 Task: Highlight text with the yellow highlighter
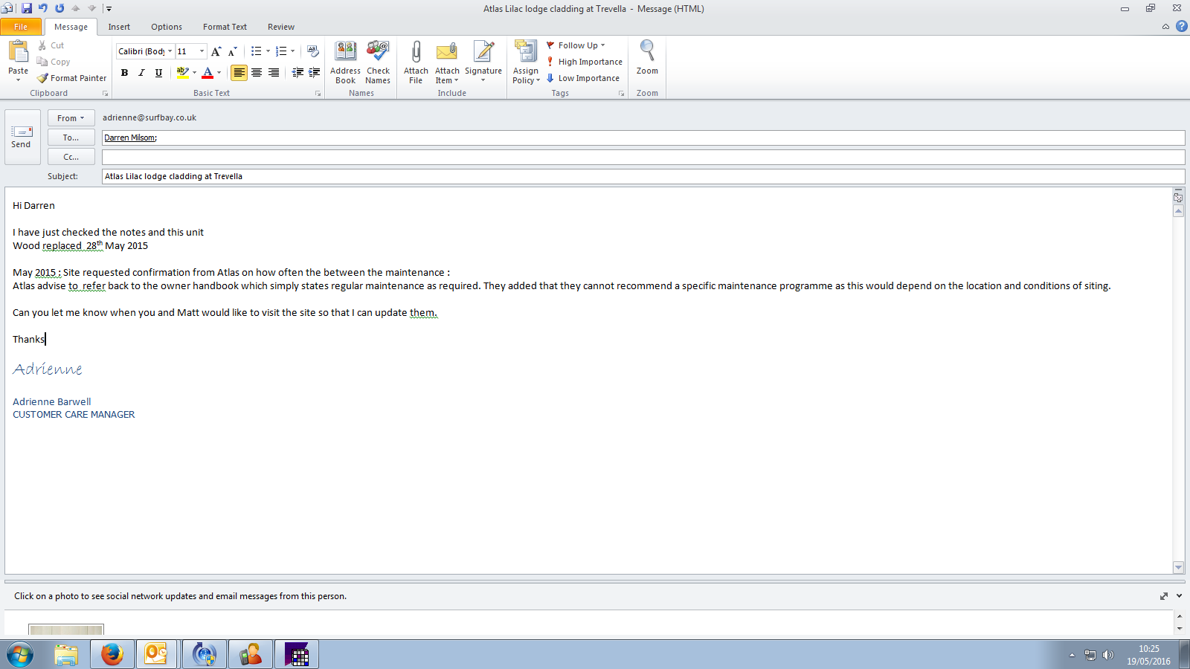pos(182,72)
